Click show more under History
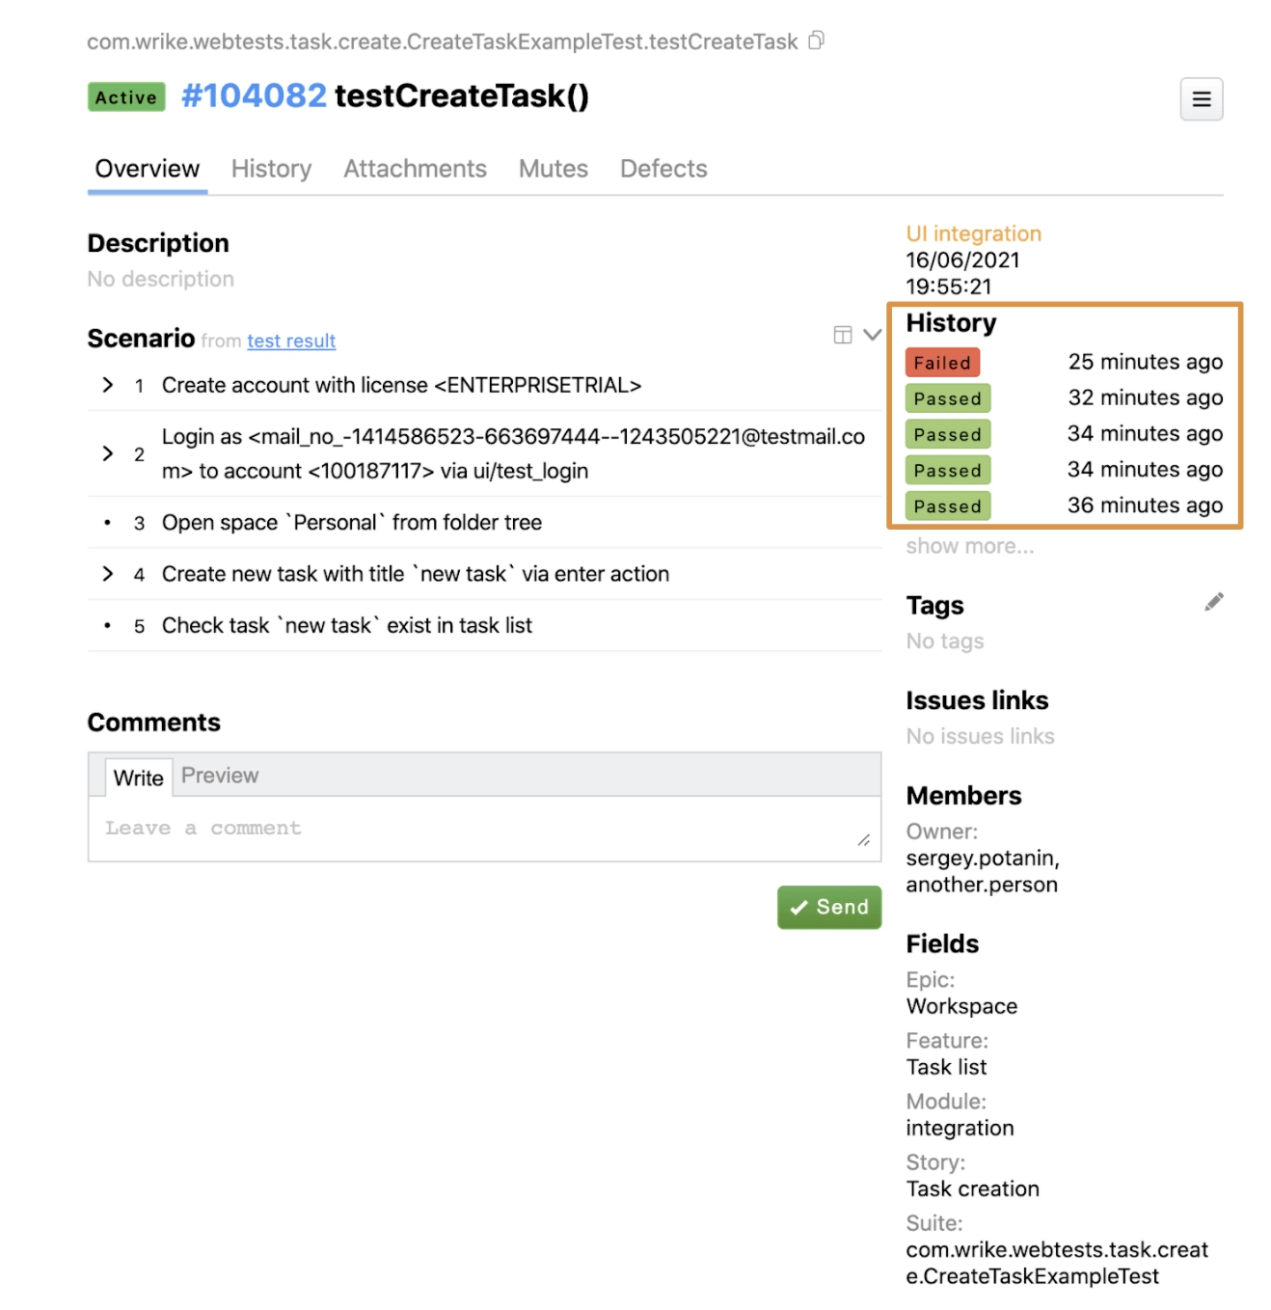 [969, 546]
